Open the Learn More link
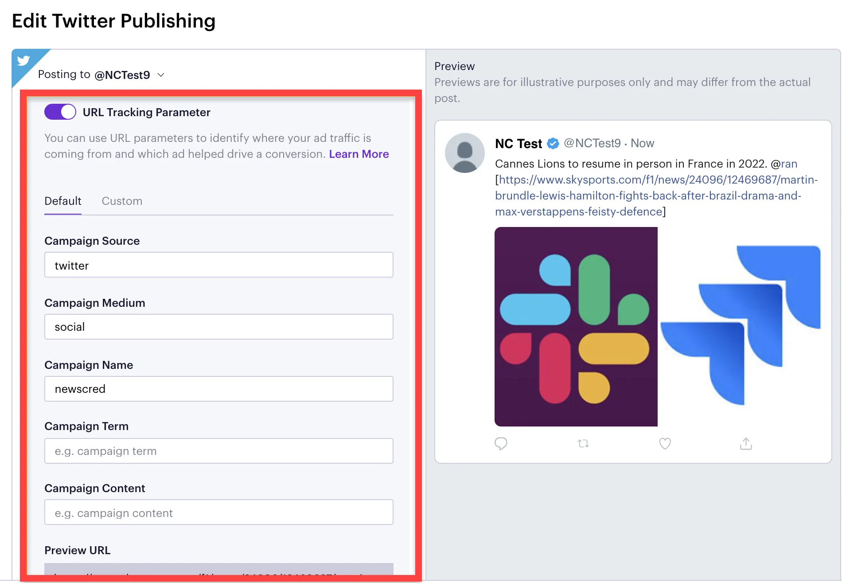Screen dimensions: 842x583 (x=359, y=154)
